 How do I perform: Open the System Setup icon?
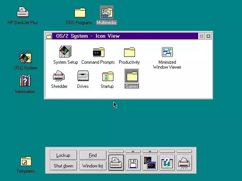(x=65, y=53)
